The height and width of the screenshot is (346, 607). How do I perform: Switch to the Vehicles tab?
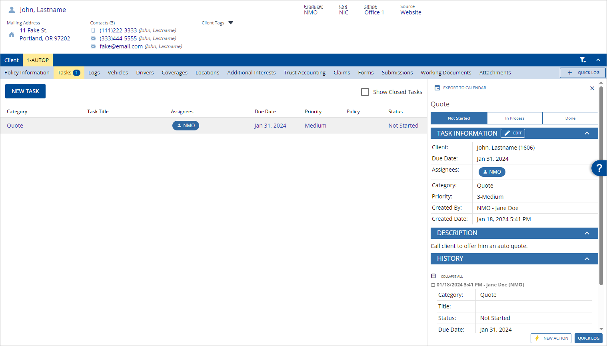118,72
